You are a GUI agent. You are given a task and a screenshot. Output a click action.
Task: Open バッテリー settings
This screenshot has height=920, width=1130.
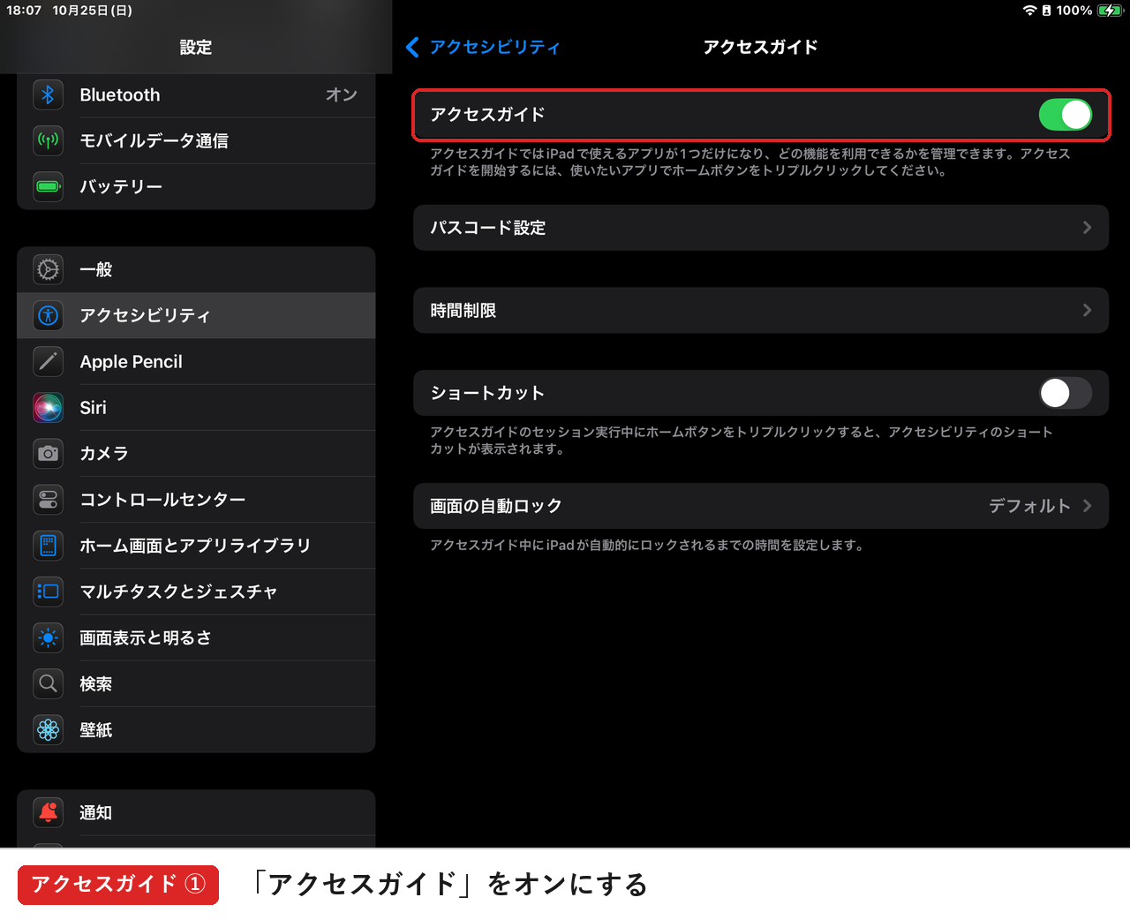(x=196, y=186)
